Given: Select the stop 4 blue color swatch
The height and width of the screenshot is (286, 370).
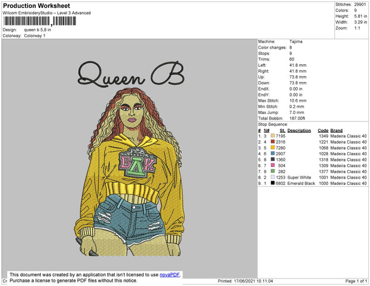Looking at the screenshot, I should 273,153.
